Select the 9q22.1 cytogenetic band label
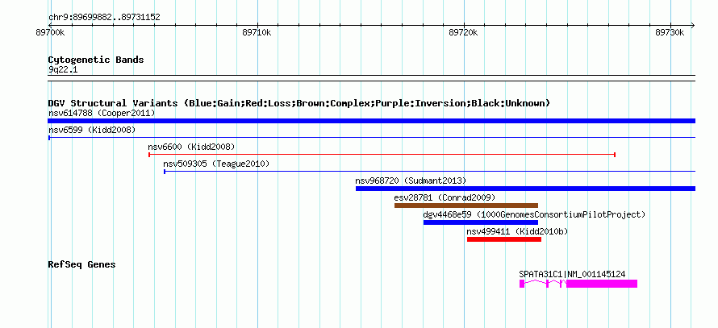Screen dimensions: 718x328 [63, 69]
